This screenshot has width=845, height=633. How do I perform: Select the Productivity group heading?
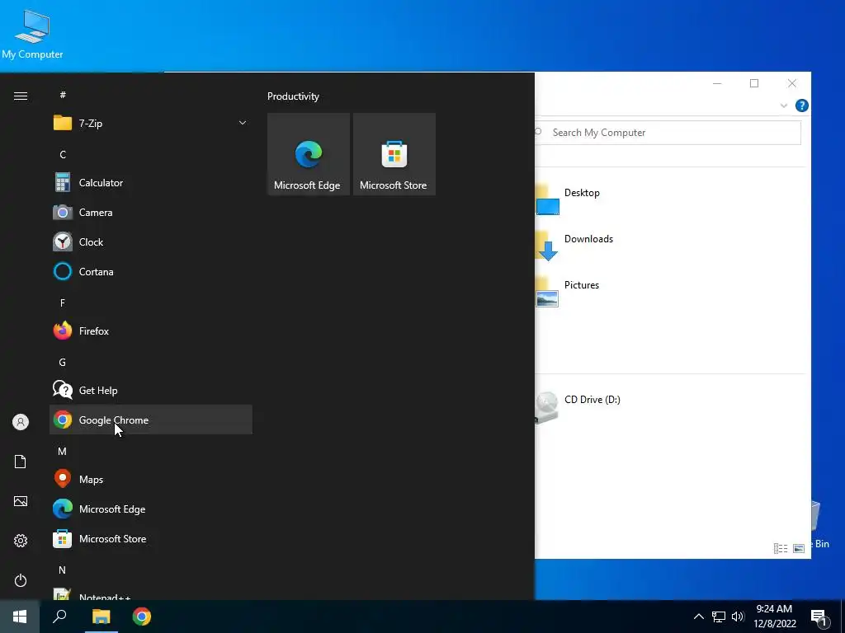(x=293, y=96)
